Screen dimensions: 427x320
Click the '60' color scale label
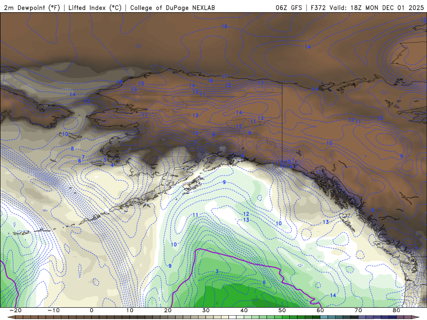[320, 310]
